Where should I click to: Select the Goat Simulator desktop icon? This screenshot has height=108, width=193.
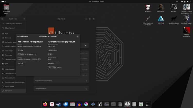pyautogui.click(x=173, y=20)
